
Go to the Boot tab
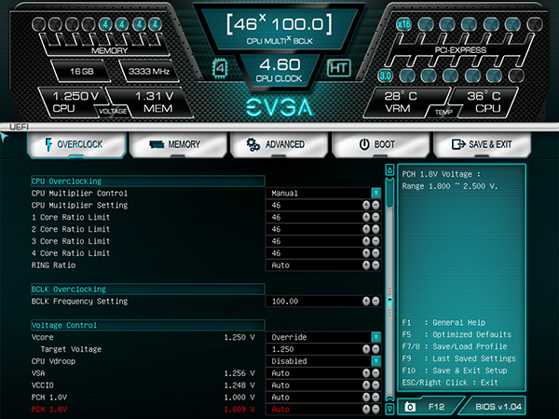[x=381, y=144]
